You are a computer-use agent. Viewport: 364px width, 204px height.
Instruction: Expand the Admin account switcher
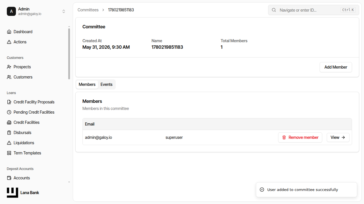64,11
